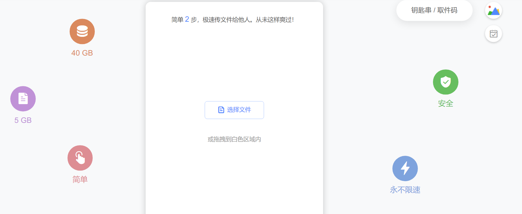Open the mountain picture icon button
This screenshot has width=522, height=214.
494,11
